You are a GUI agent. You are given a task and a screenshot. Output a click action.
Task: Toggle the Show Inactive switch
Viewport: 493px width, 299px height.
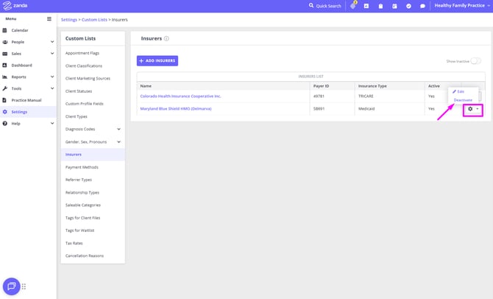tap(475, 61)
